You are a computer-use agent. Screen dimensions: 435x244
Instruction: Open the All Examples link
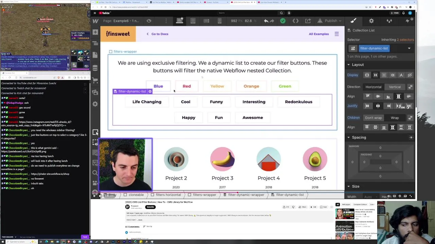point(319,34)
